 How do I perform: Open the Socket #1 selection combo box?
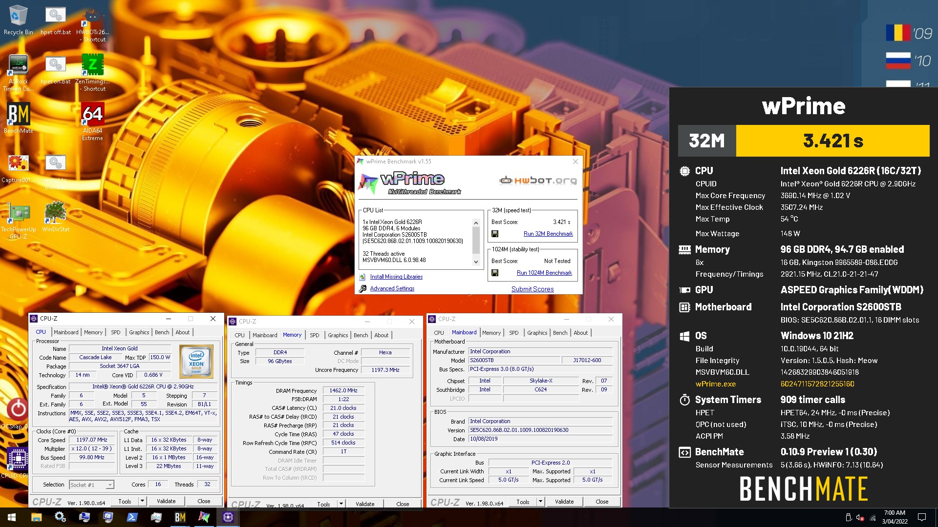[x=91, y=485]
